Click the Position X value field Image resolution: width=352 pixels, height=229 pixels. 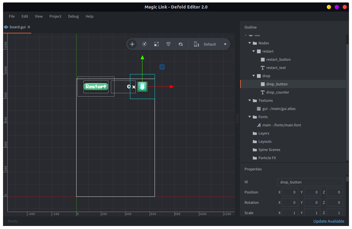point(290,192)
